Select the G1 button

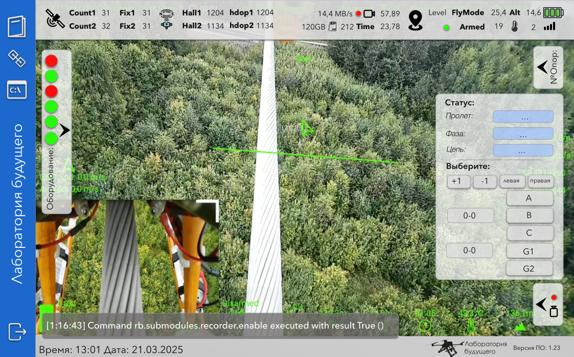530,251
